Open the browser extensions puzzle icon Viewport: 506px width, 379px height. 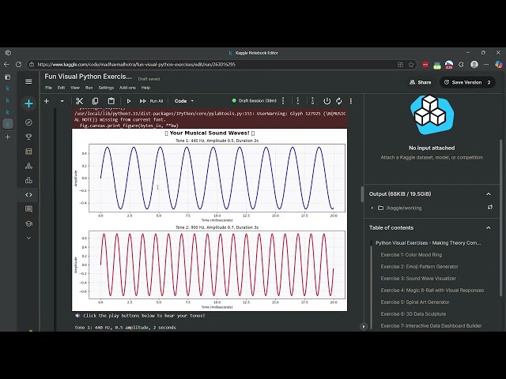coord(461,65)
